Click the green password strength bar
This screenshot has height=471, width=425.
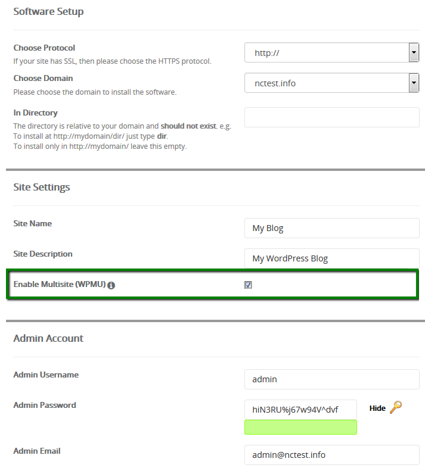pos(300,427)
